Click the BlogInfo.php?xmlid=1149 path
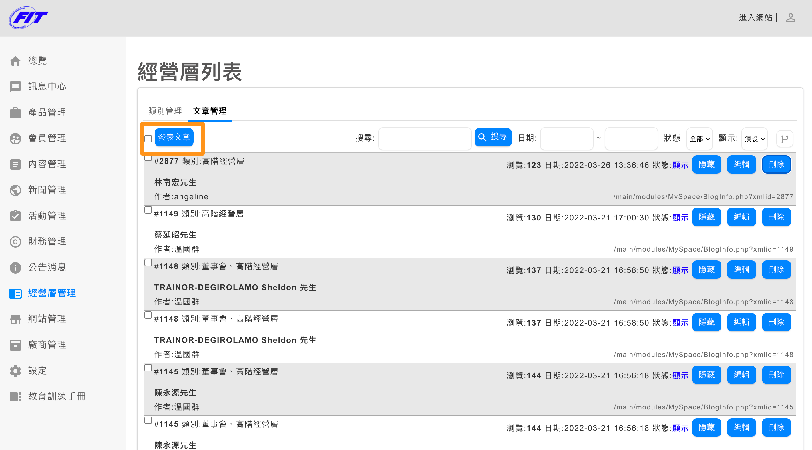Image resolution: width=812 pixels, height=450 pixels. coord(704,249)
